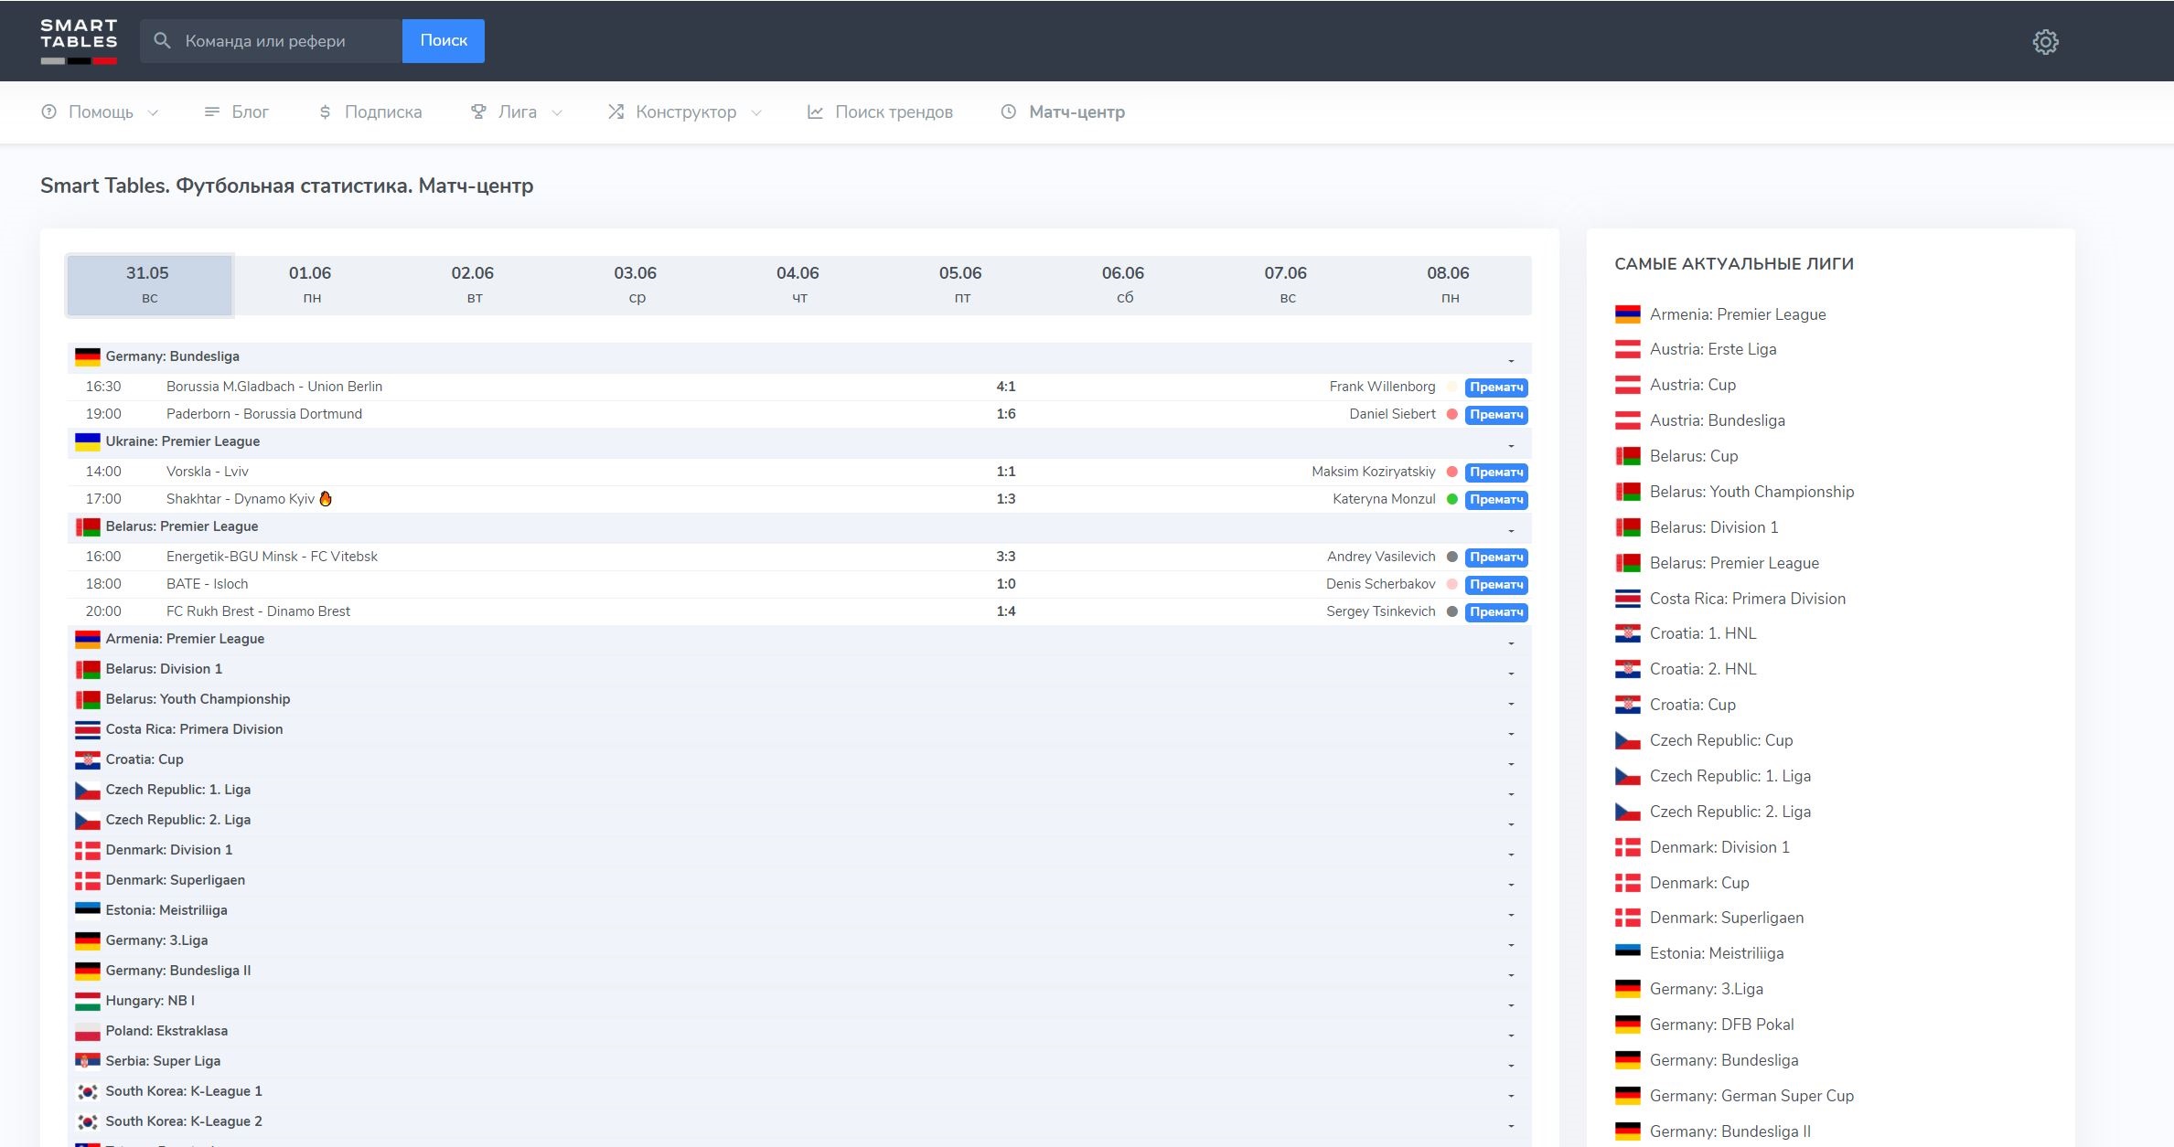Click the Armenia flag in match list
The image size is (2174, 1147).
pyautogui.click(x=88, y=639)
